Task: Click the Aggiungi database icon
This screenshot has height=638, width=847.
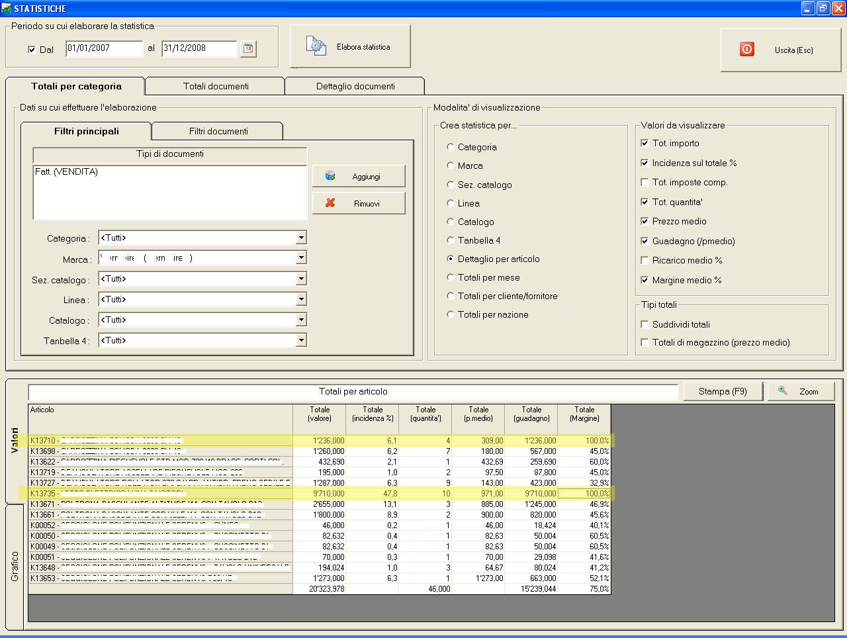Action: (330, 176)
